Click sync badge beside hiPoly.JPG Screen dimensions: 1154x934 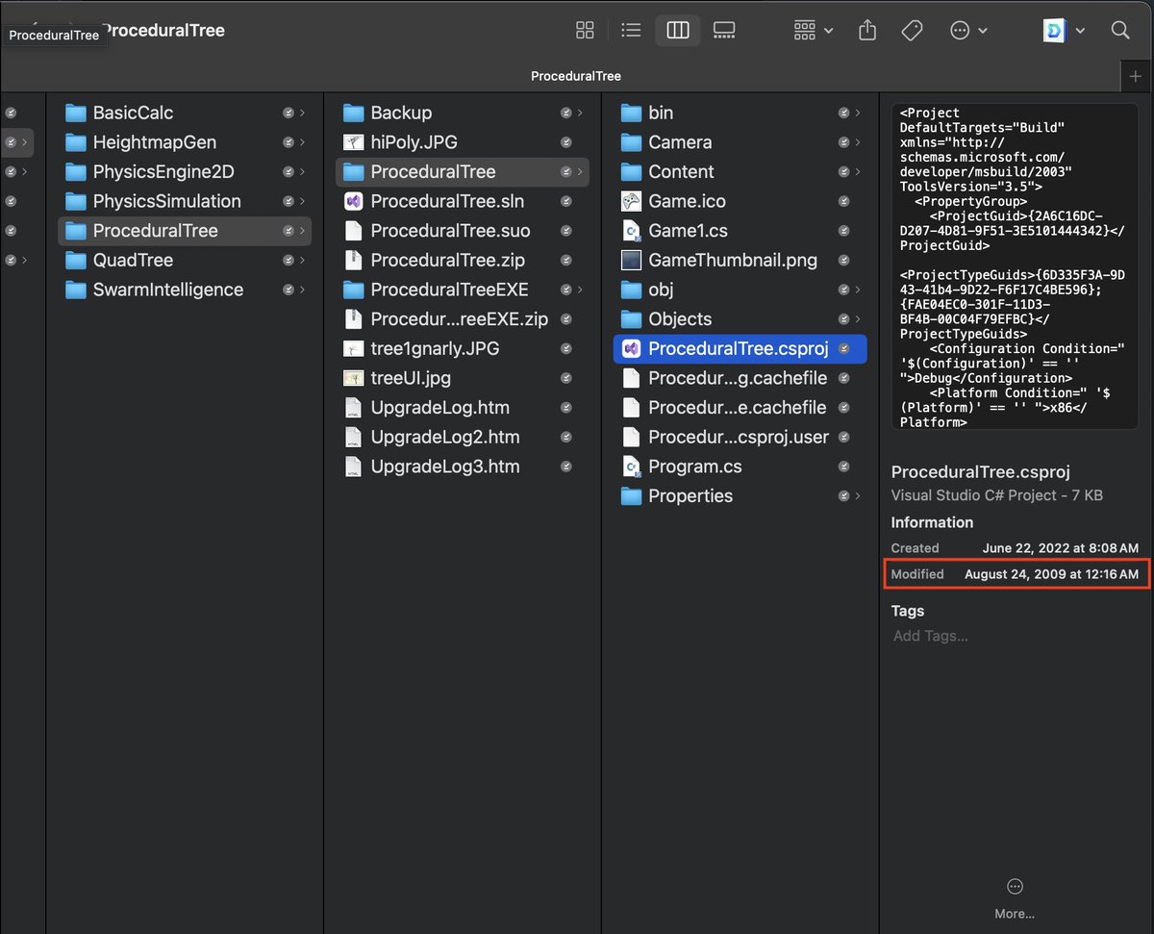pyautogui.click(x=565, y=142)
